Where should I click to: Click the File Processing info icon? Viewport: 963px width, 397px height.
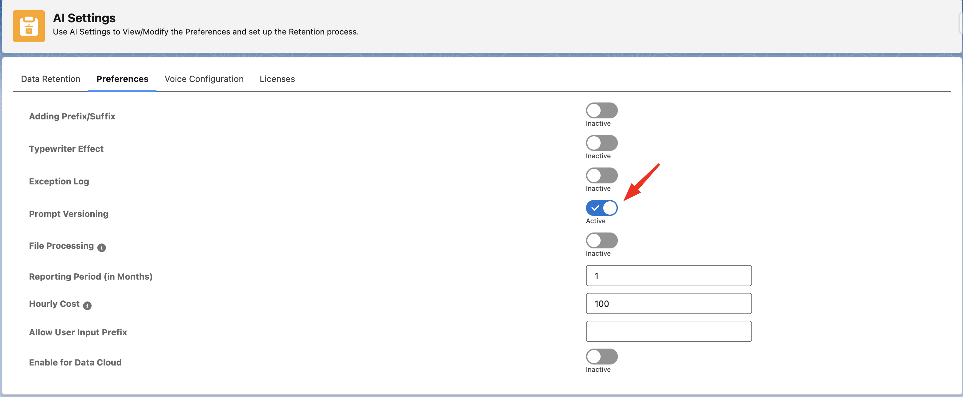point(101,247)
